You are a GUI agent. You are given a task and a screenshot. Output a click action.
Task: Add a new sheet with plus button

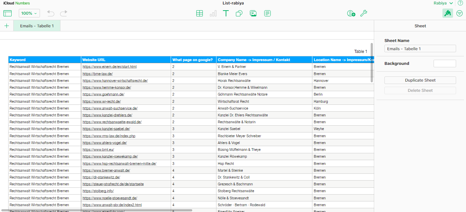pos(6,26)
